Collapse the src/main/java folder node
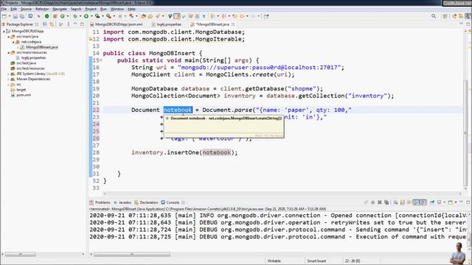The width and height of the screenshot is (472, 265). coord(8,36)
